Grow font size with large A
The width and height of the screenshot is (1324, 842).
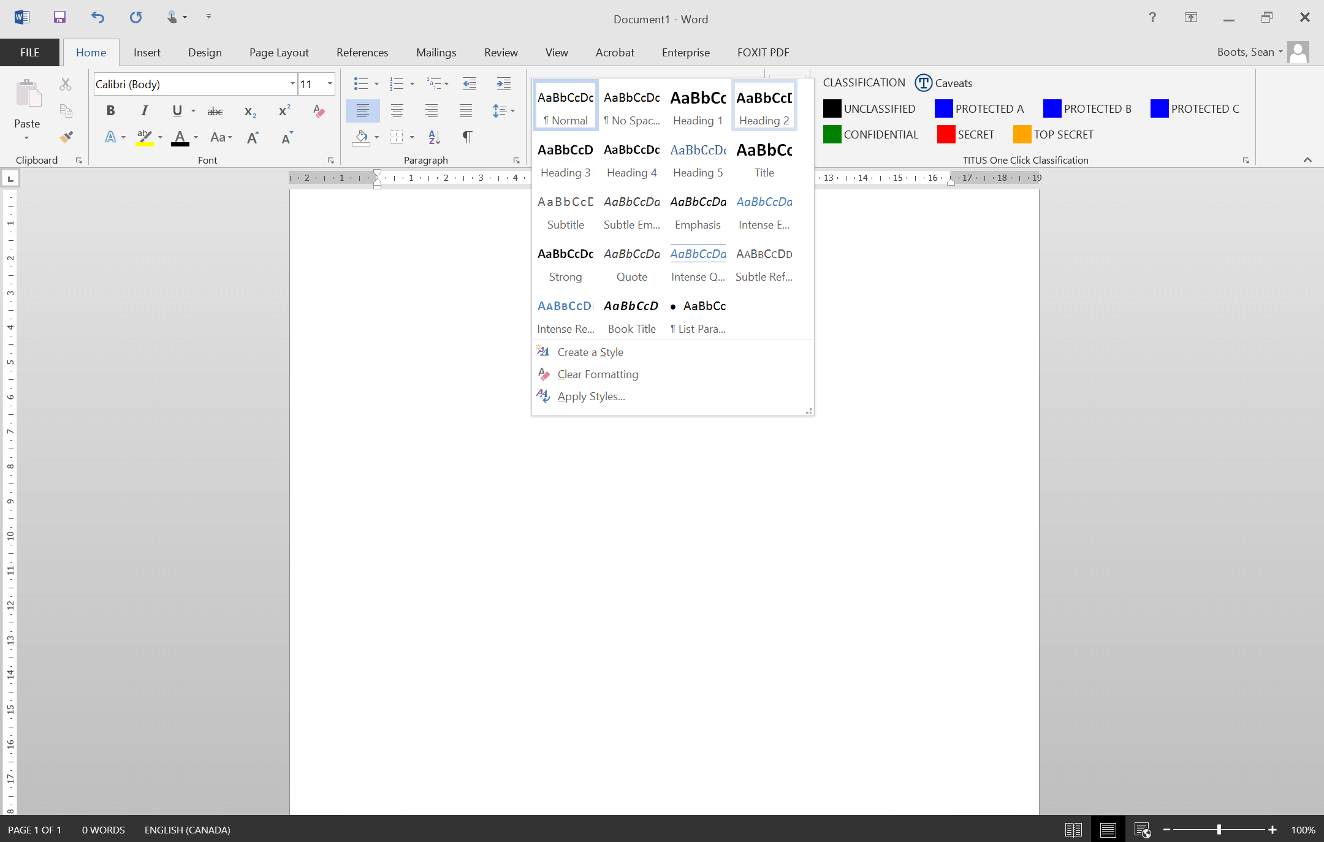[x=253, y=137]
